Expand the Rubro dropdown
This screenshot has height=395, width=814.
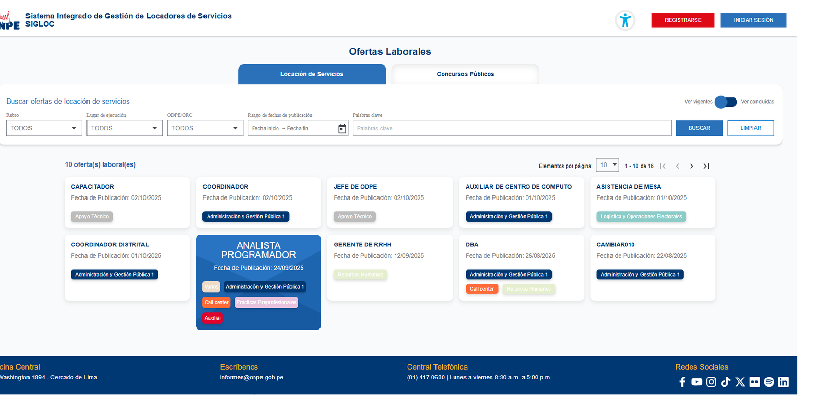pyautogui.click(x=44, y=128)
